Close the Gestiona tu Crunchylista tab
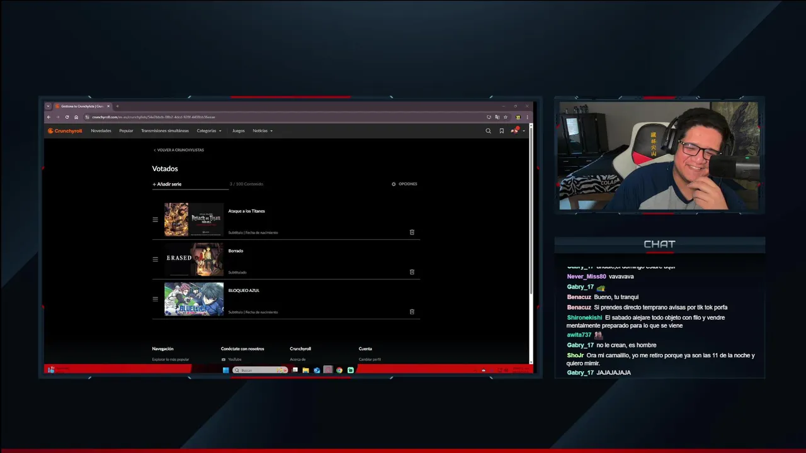Image resolution: width=806 pixels, height=453 pixels. pyautogui.click(x=108, y=106)
